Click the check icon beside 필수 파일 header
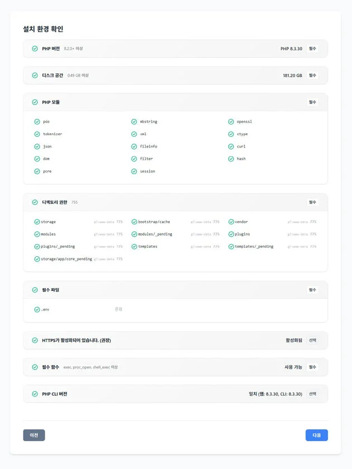Screen dimensions: 352x469 [35, 290]
